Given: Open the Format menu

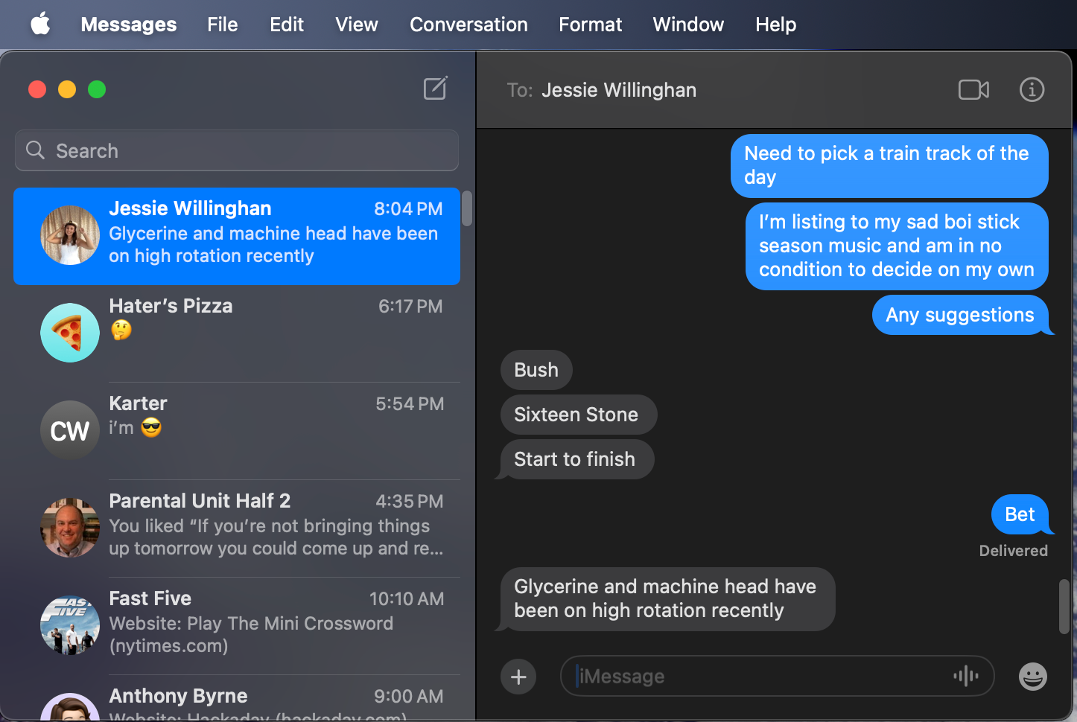Looking at the screenshot, I should click(591, 25).
